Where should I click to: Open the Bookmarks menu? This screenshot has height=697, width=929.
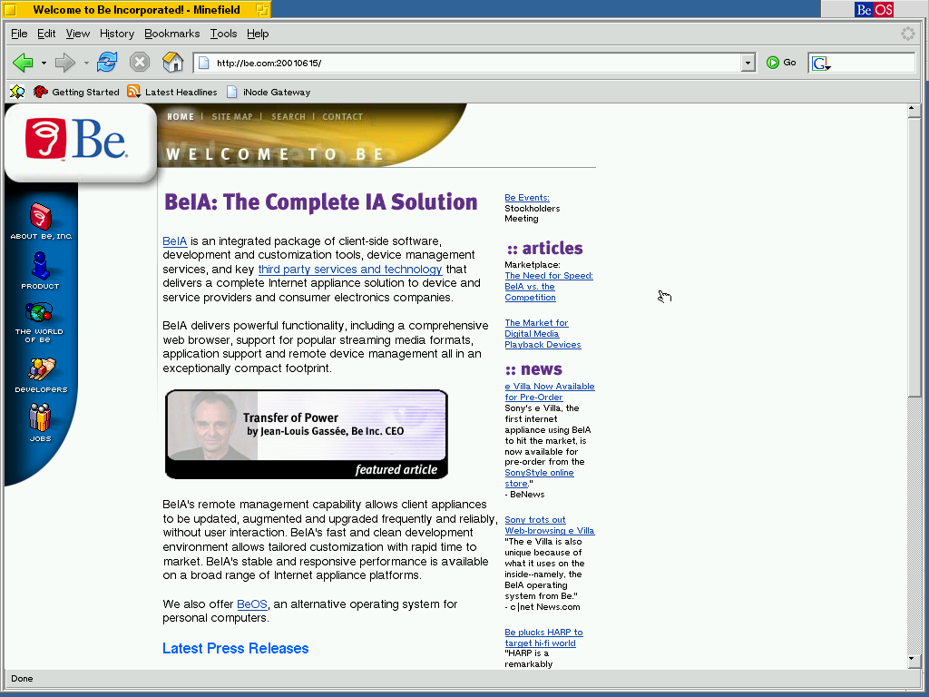pos(171,34)
